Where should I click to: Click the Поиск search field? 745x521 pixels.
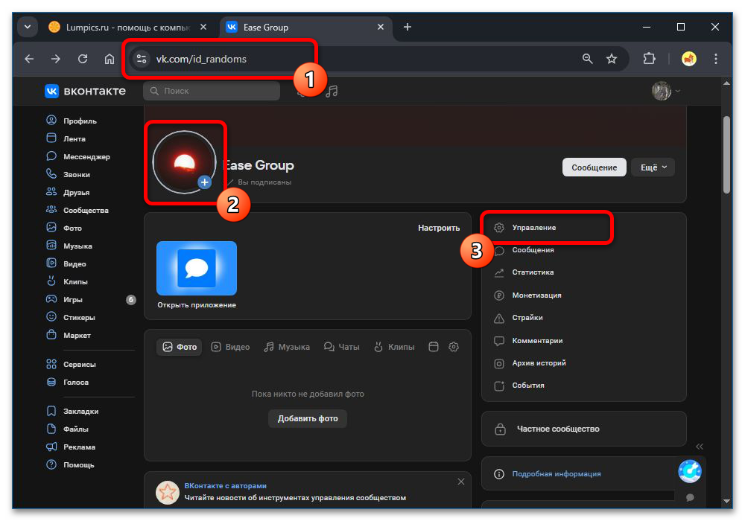pyautogui.click(x=212, y=91)
